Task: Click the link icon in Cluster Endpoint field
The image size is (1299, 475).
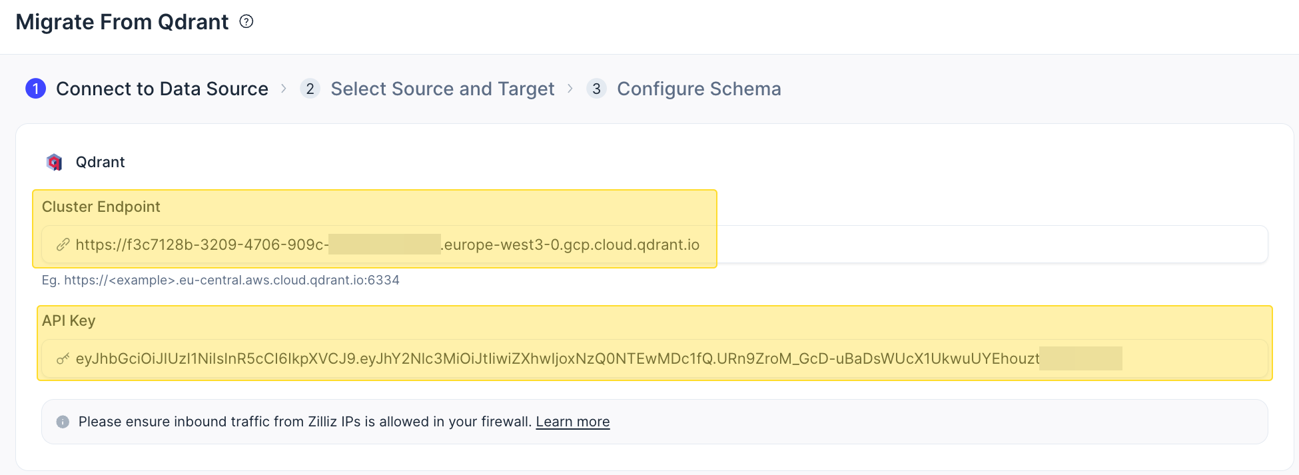Action: [63, 244]
